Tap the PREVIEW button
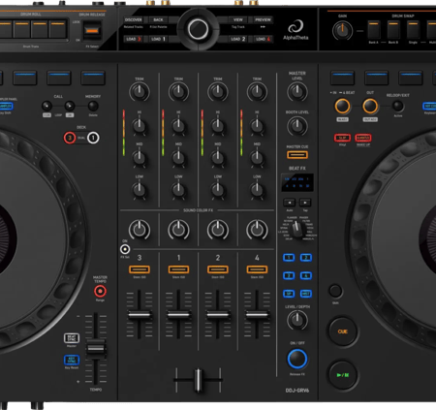This screenshot has width=436, height=410. [x=263, y=19]
